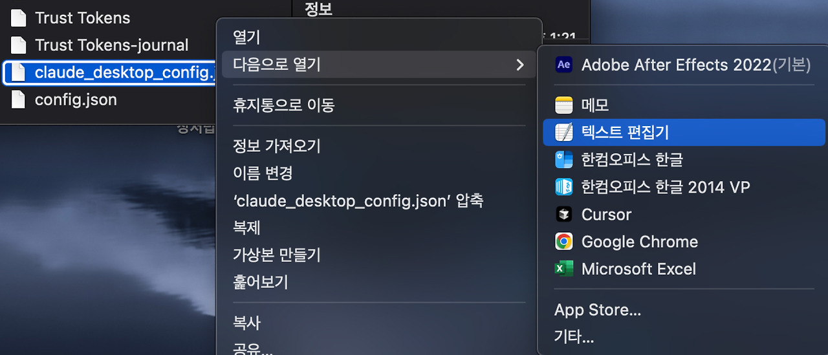Open file with 한컴오피스 한글
Screen dimensions: 828x355
tap(684, 160)
